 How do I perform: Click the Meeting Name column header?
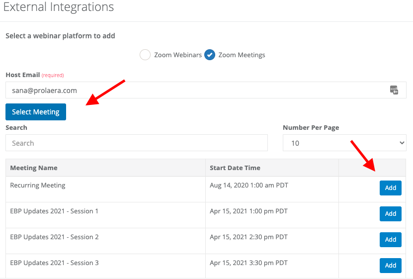point(34,168)
